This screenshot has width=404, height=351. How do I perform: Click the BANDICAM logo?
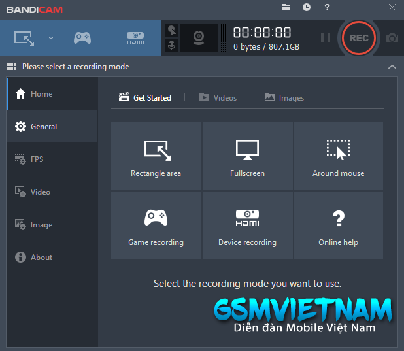point(35,10)
